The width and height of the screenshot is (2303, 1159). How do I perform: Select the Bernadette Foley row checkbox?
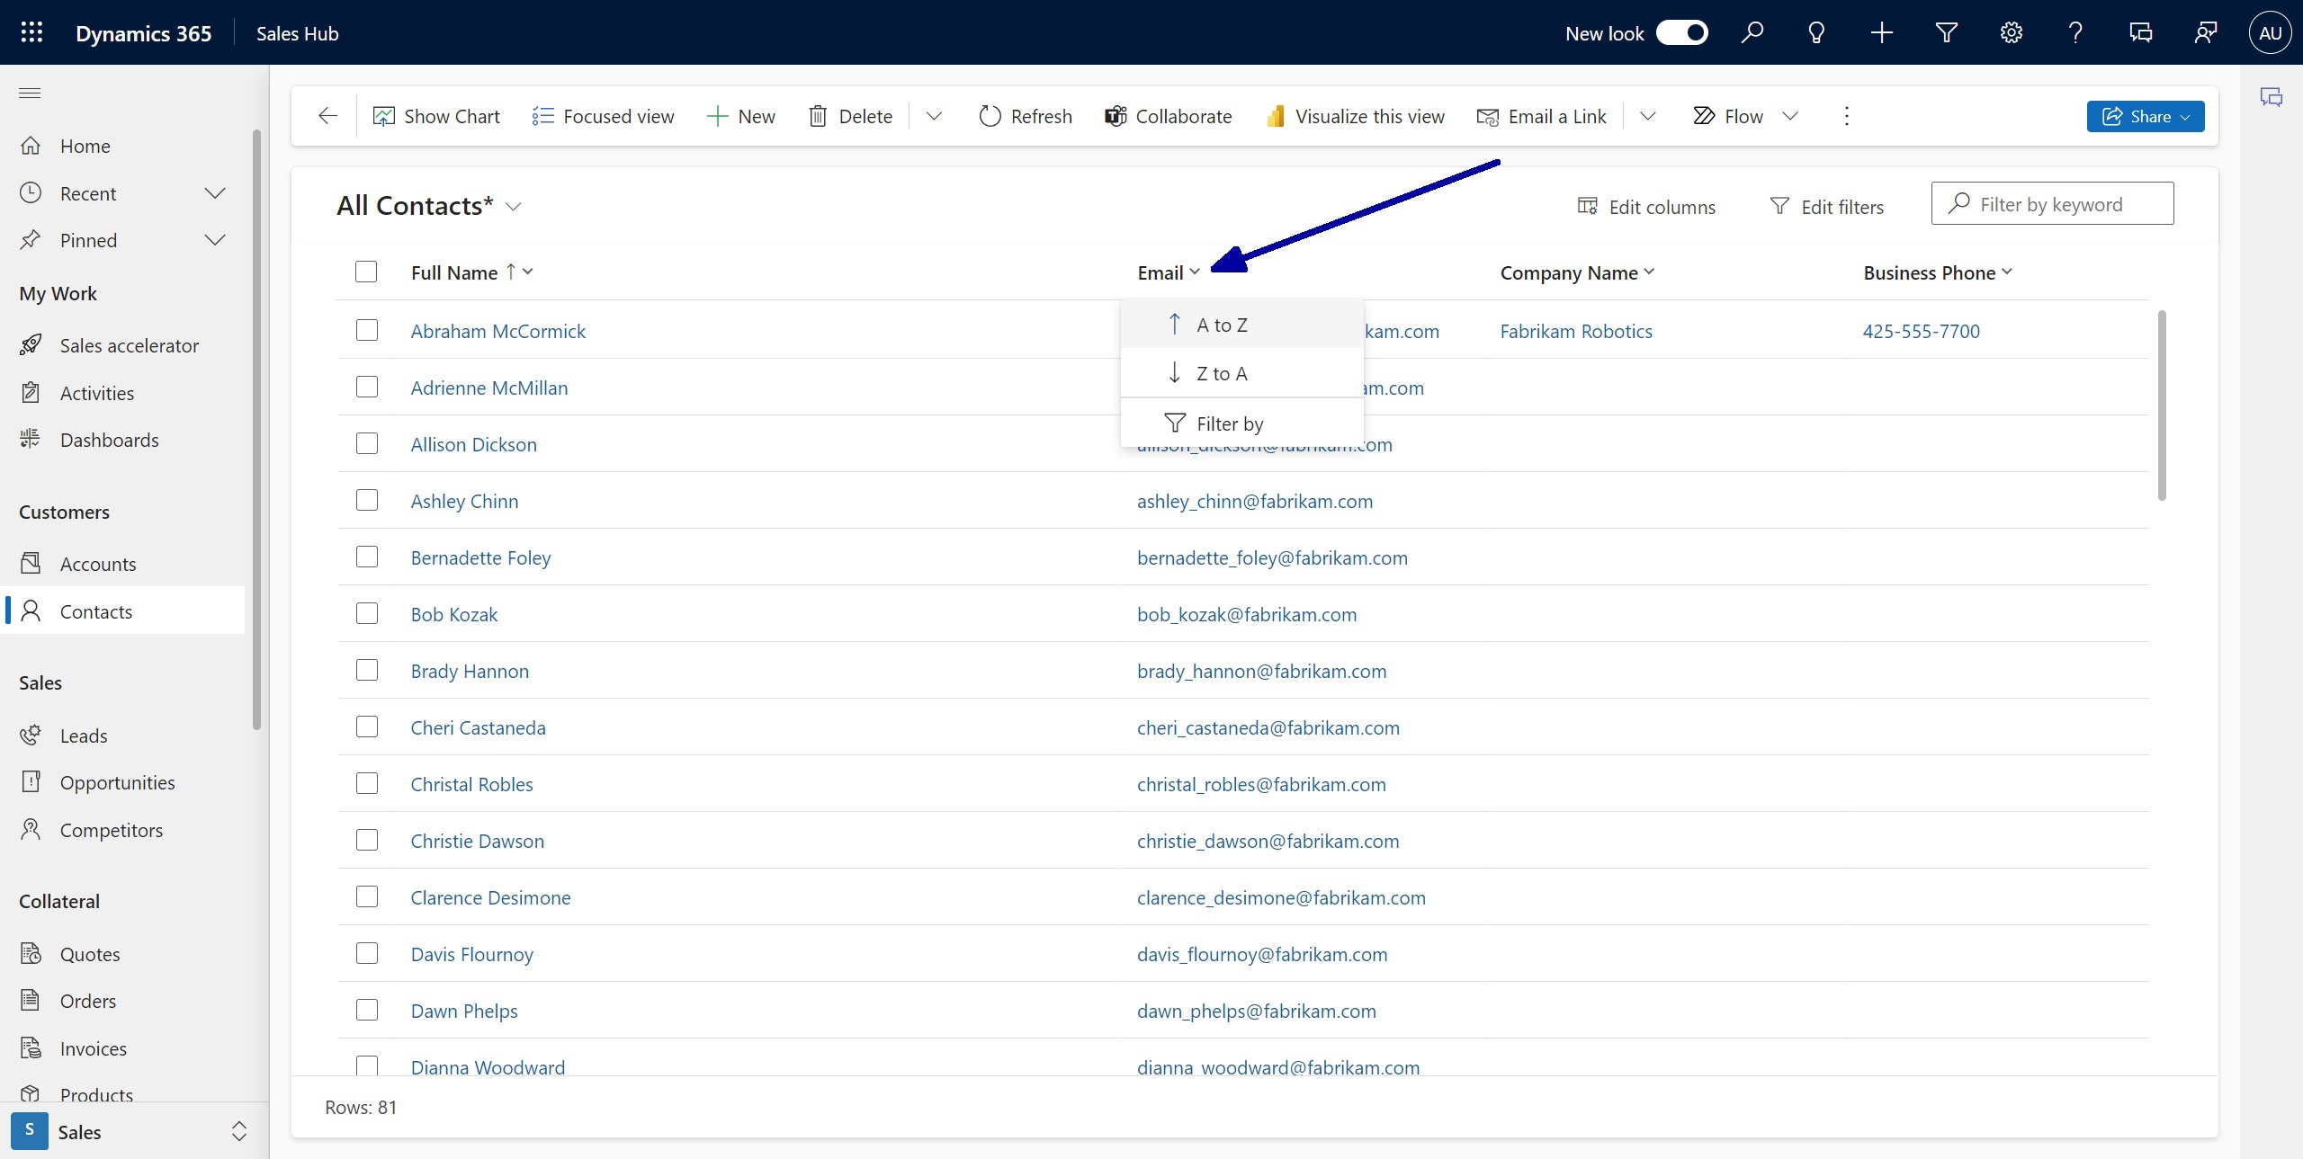[367, 557]
